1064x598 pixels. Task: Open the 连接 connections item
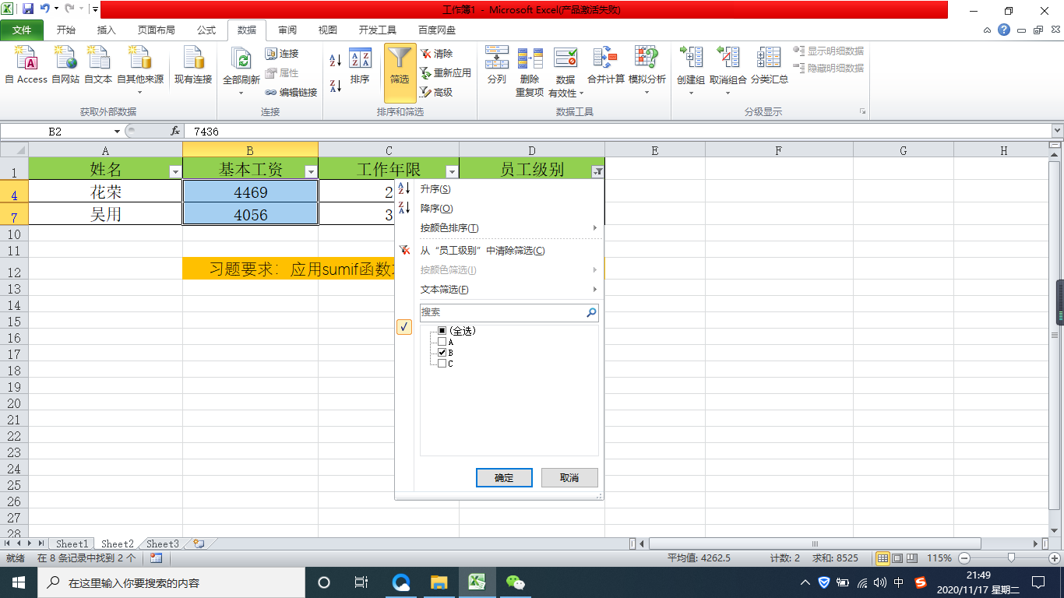tap(282, 54)
